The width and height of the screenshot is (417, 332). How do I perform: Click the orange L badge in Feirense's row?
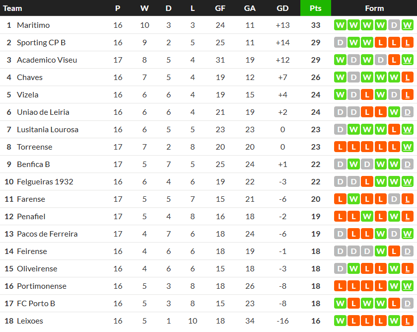click(x=394, y=251)
